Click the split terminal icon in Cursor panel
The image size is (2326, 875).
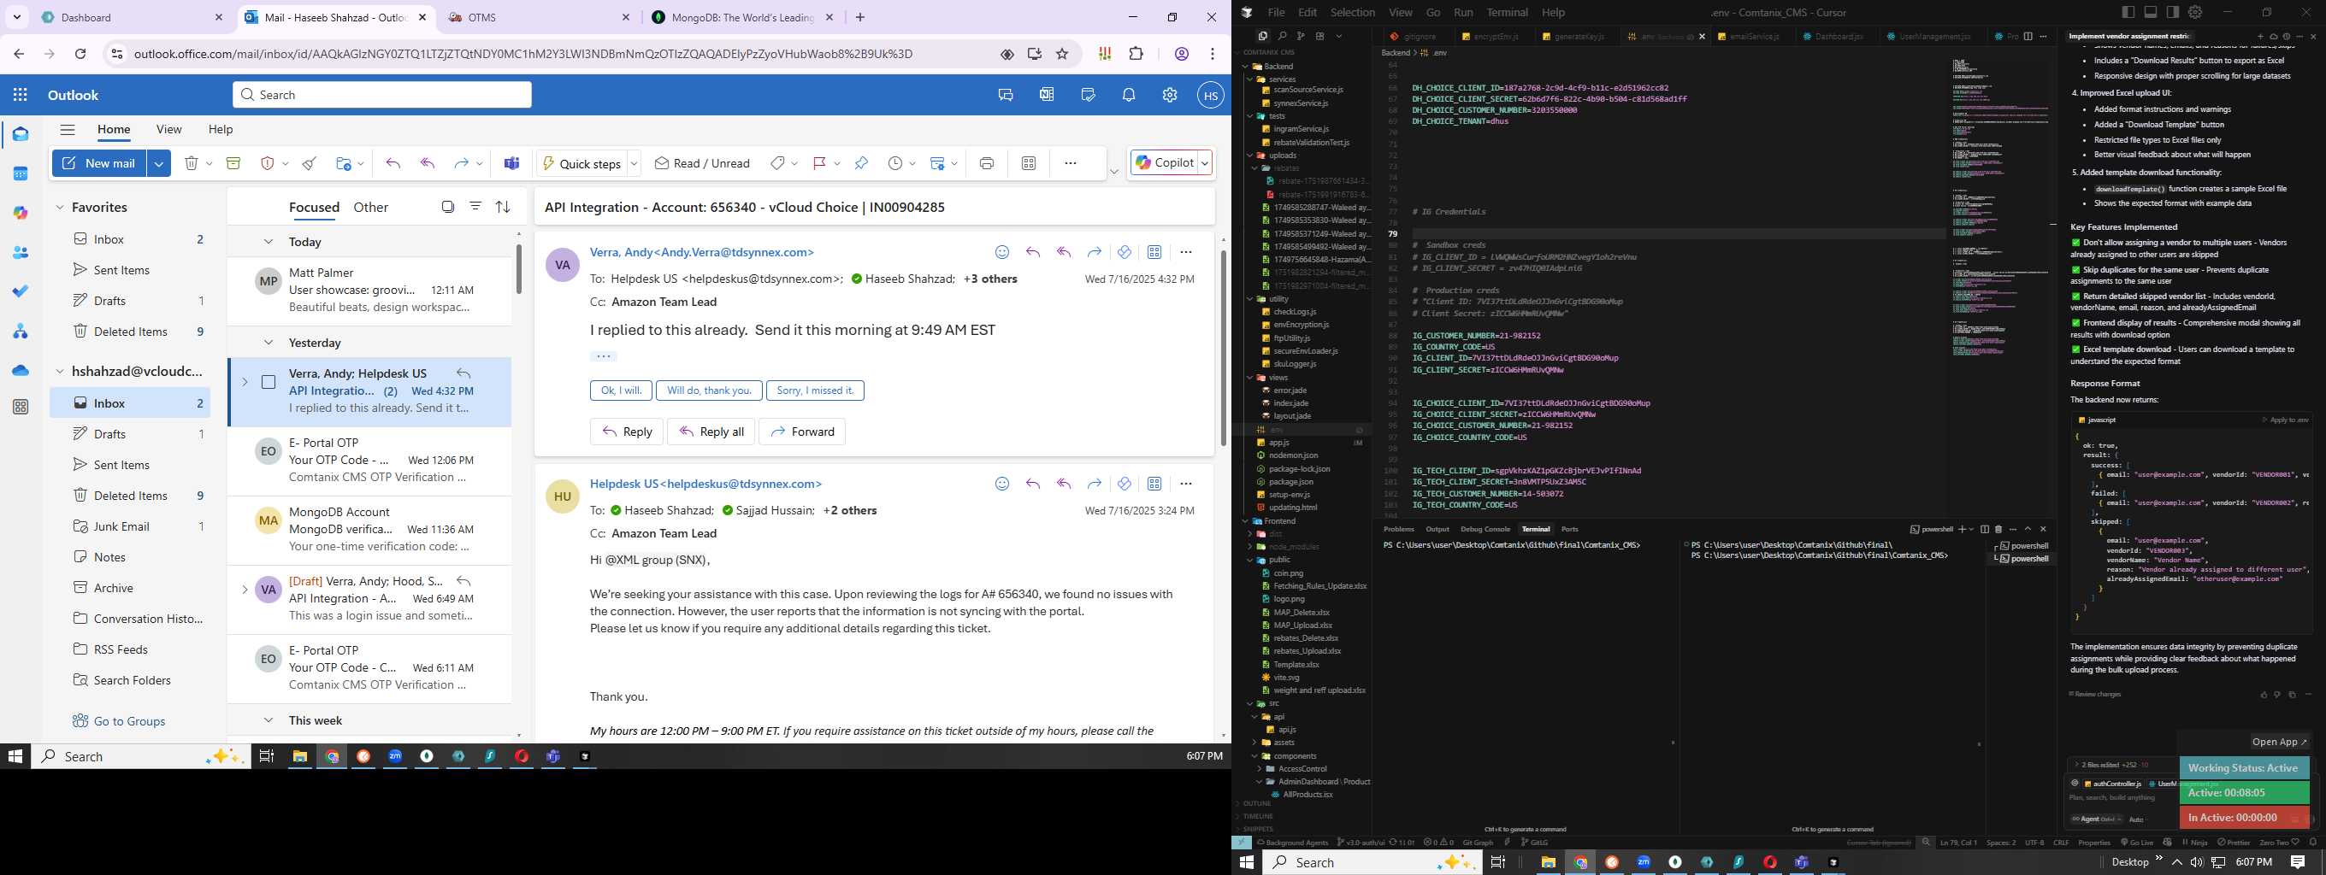tap(1985, 529)
